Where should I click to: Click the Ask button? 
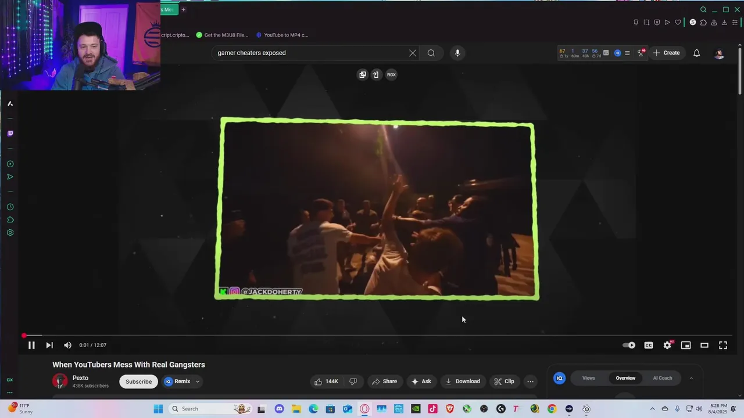[x=421, y=381]
